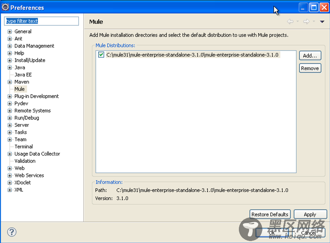Viewport: 330px width, 243px height.
Task: Expand the XML tree node
Action: pyautogui.click(x=9, y=190)
